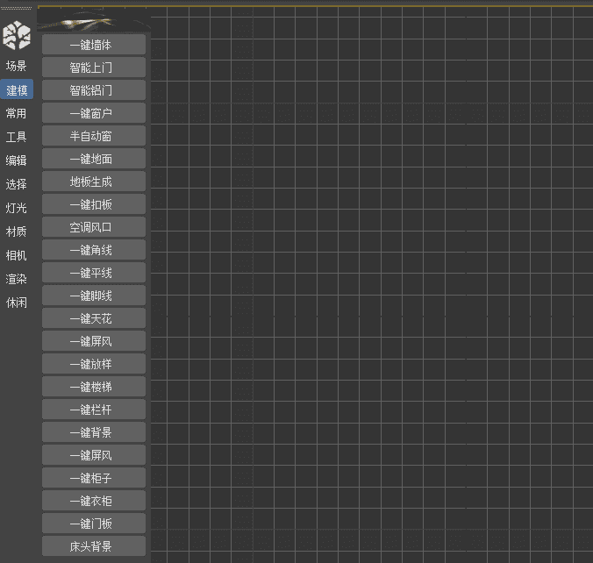This screenshot has width=593, height=563.
Task: Start the 一键楼梯 tool
Action: [x=93, y=387]
